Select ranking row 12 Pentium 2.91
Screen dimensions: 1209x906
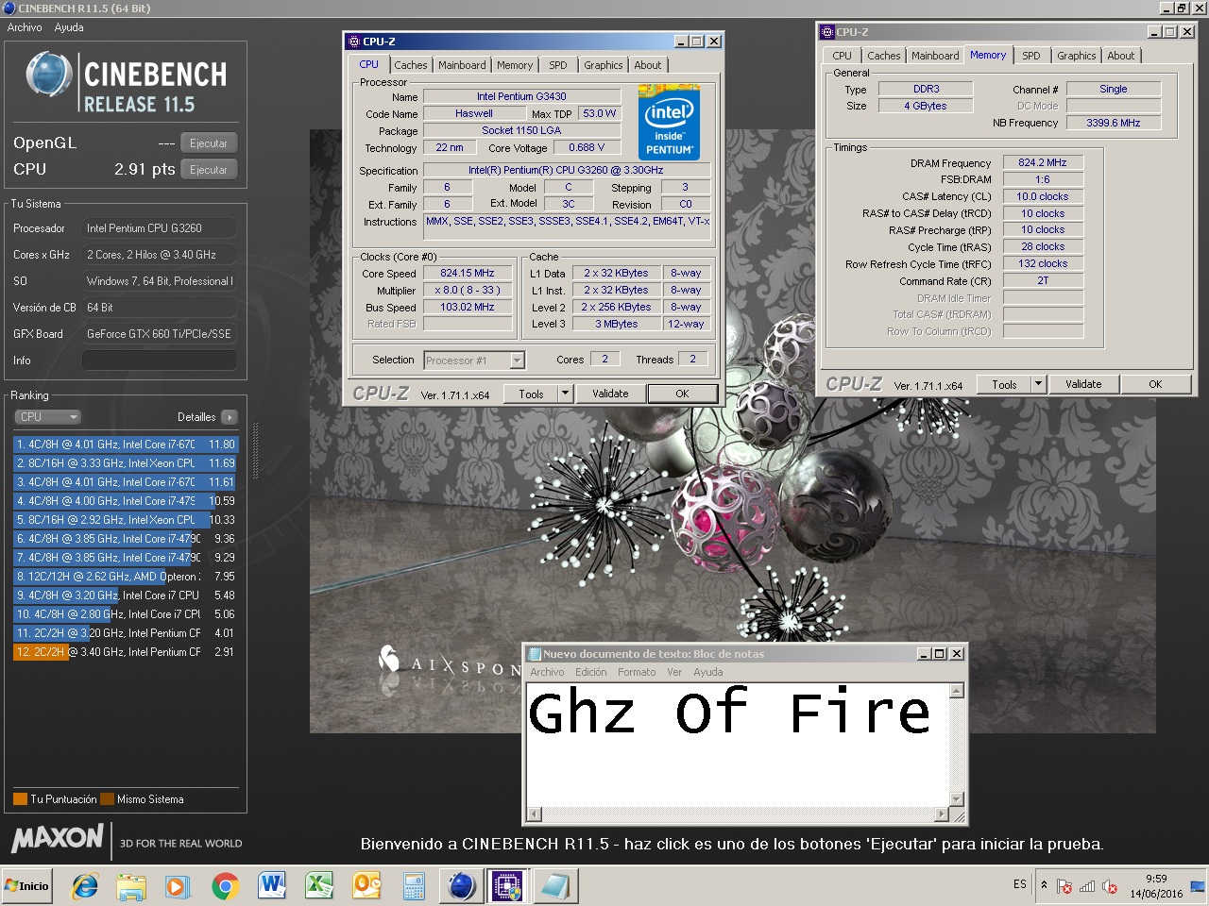[126, 651]
